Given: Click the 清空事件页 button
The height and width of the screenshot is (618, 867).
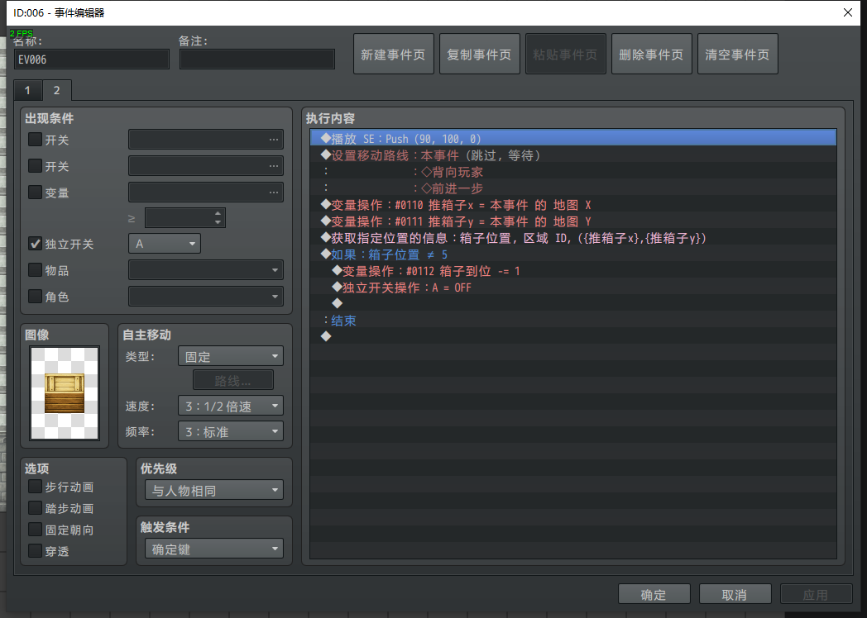Looking at the screenshot, I should coord(738,55).
